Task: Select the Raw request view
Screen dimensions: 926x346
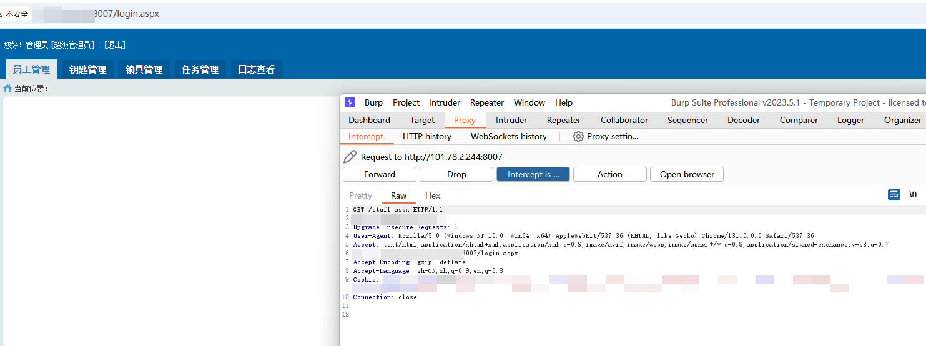Action: (x=398, y=195)
